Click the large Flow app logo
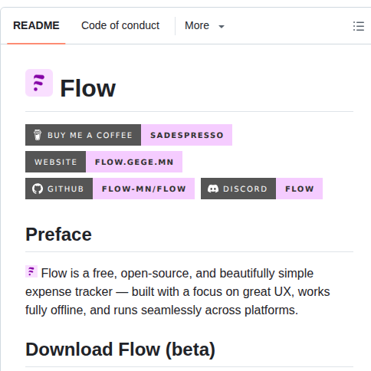The image size is (371, 371). (x=39, y=83)
